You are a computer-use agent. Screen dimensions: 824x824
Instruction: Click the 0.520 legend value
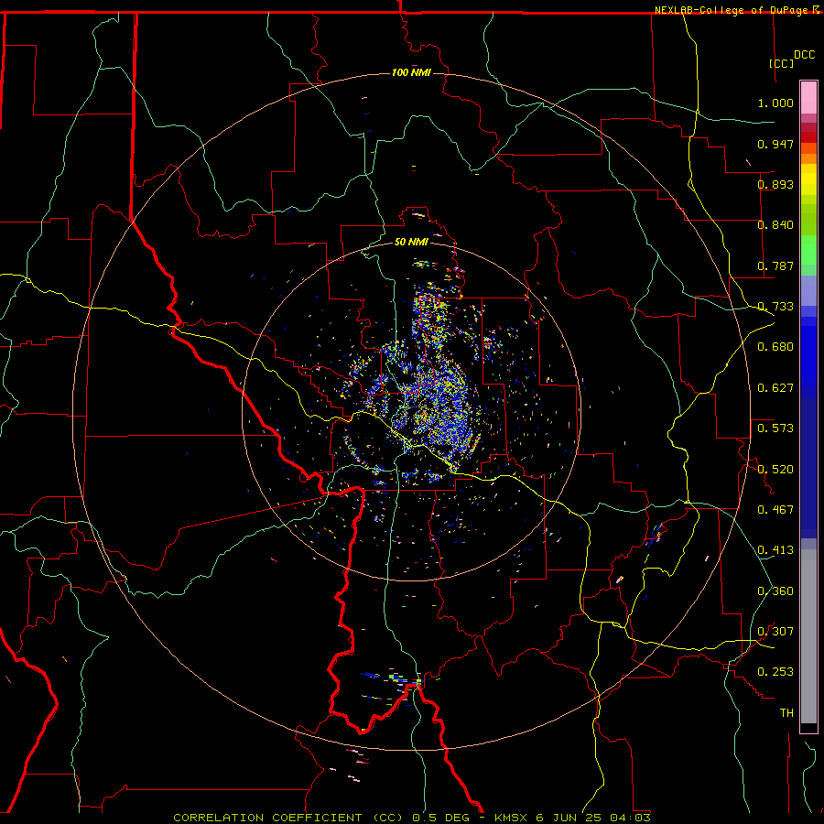coord(775,470)
